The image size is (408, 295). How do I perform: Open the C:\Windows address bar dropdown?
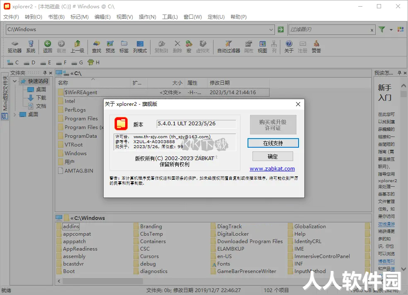click(271, 30)
